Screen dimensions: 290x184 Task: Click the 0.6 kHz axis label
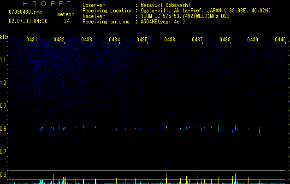[4, 175]
